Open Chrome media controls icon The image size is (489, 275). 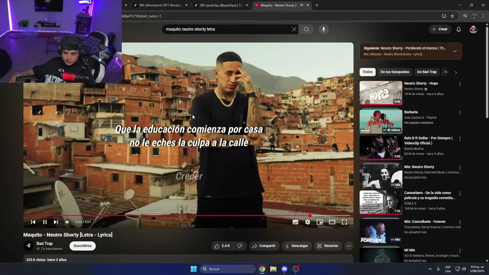pos(465,16)
